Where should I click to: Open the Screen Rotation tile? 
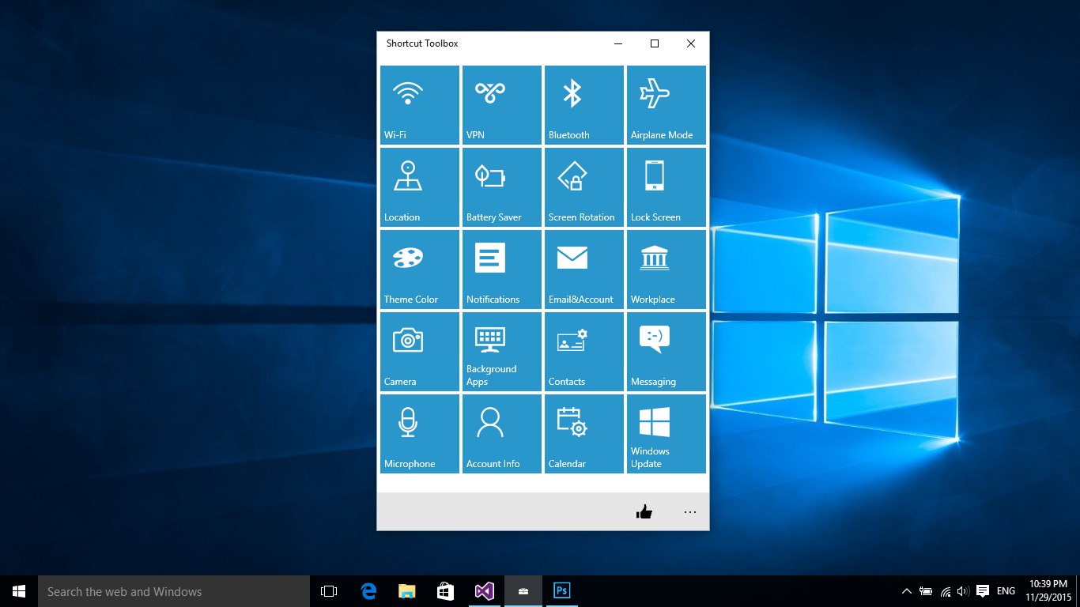point(584,187)
